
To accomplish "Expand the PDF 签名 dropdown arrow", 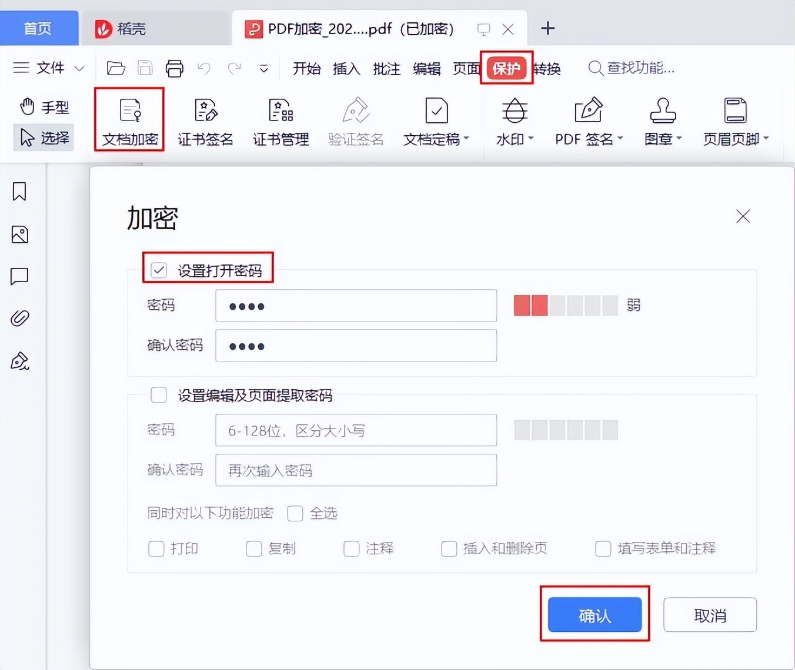I will click(620, 139).
